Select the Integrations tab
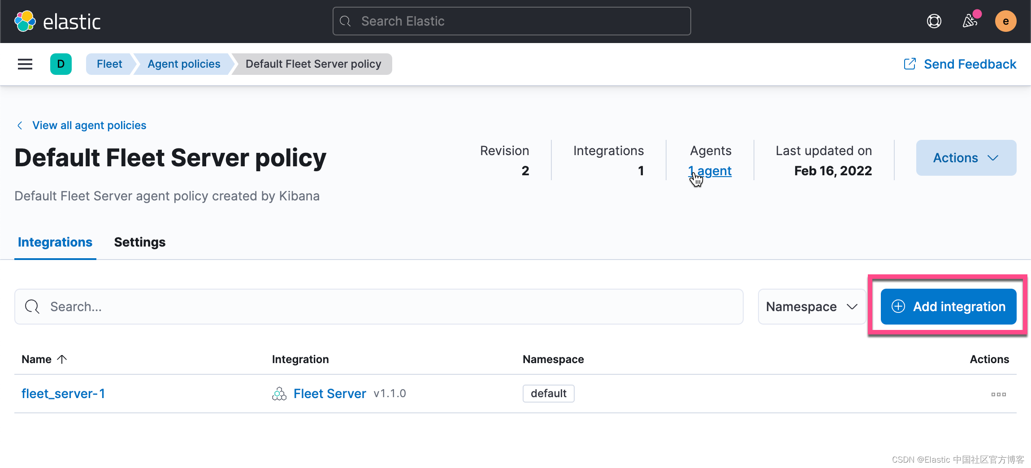 (55, 242)
